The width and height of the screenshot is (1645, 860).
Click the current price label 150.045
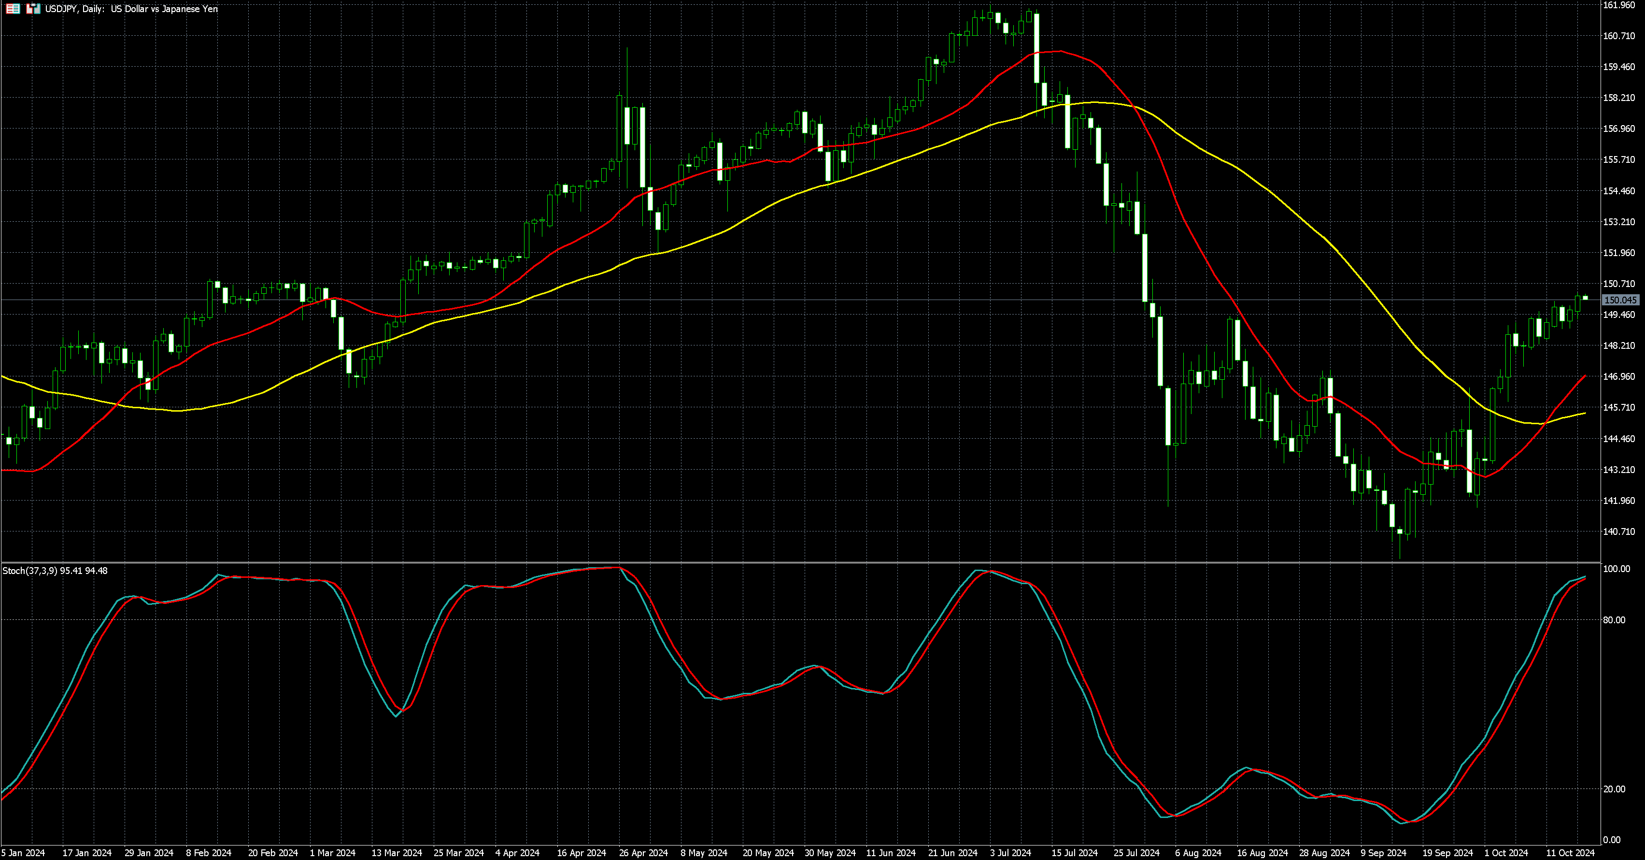(x=1621, y=300)
